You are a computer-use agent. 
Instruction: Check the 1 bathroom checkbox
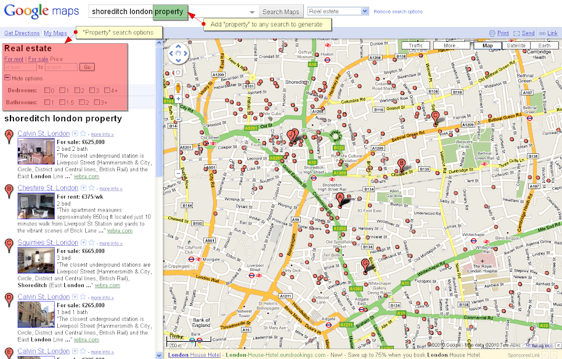click(x=47, y=102)
